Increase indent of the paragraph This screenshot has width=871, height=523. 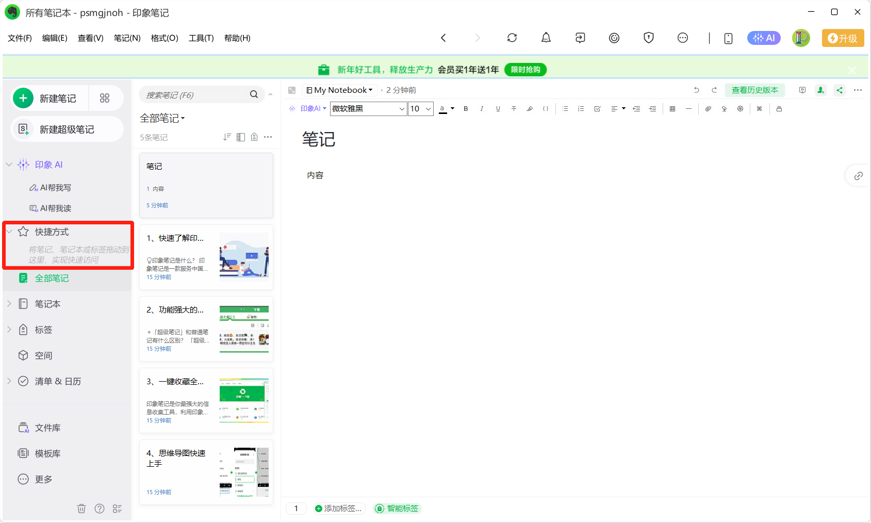click(x=652, y=109)
